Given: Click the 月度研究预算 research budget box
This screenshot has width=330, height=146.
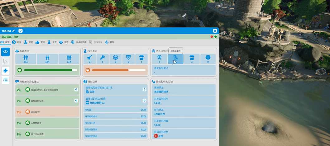Looking at the screenshot, I should click(x=184, y=123).
